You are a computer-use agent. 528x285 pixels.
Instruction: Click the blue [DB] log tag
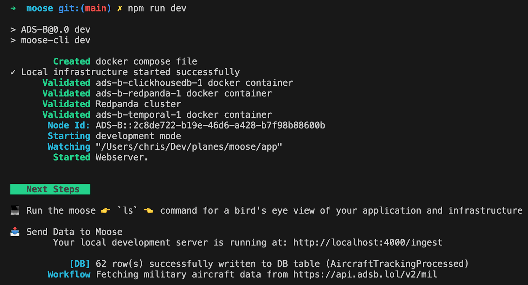pyautogui.click(x=80, y=264)
